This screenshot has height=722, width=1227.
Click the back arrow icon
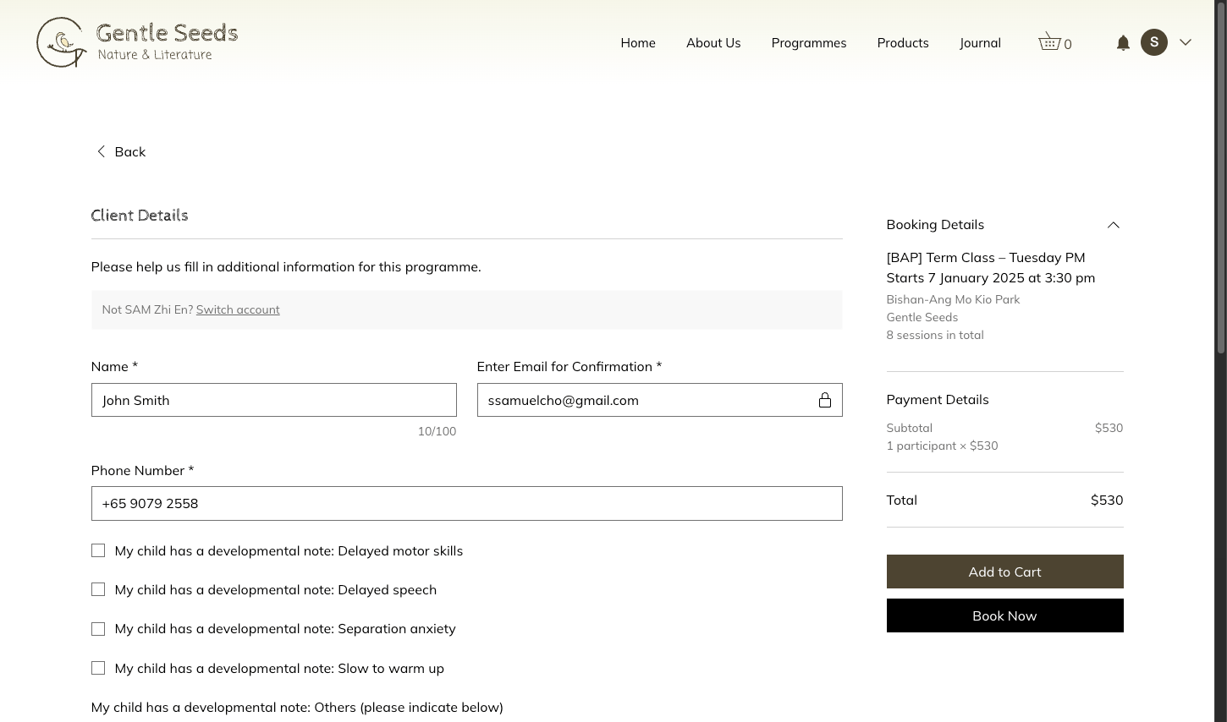101,151
